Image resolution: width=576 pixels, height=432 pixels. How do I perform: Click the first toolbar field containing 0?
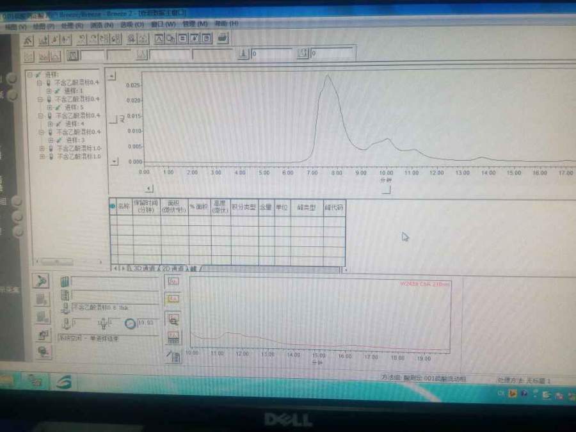271,54
